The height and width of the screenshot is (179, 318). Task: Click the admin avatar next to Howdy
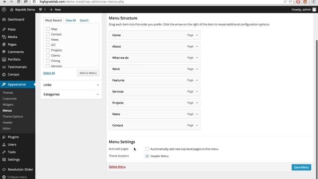tap(314, 9)
